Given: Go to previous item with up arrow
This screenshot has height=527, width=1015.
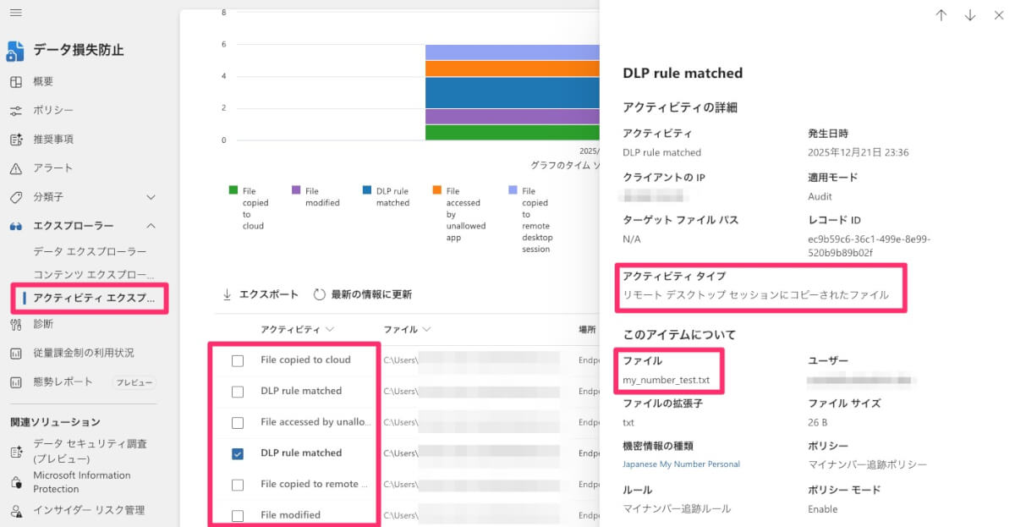Looking at the screenshot, I should point(941,15).
